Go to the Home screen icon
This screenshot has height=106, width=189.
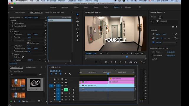(x=12, y=7)
